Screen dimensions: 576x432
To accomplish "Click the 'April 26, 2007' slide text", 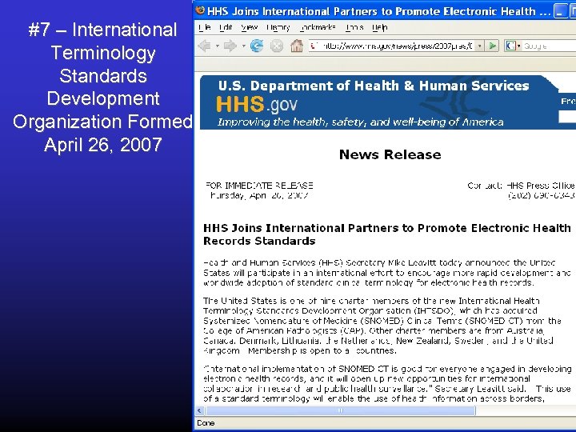I will 103,144.
